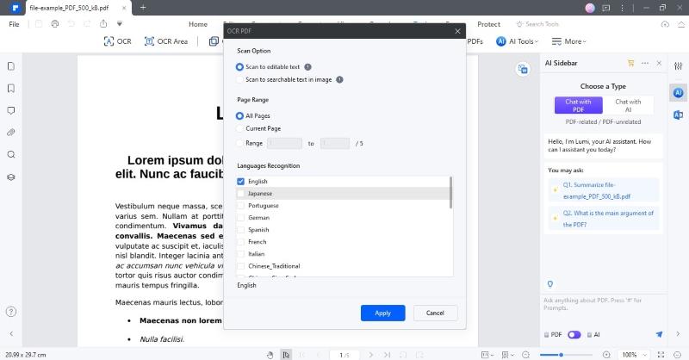Expand the AI Tools dropdown

(x=518, y=41)
